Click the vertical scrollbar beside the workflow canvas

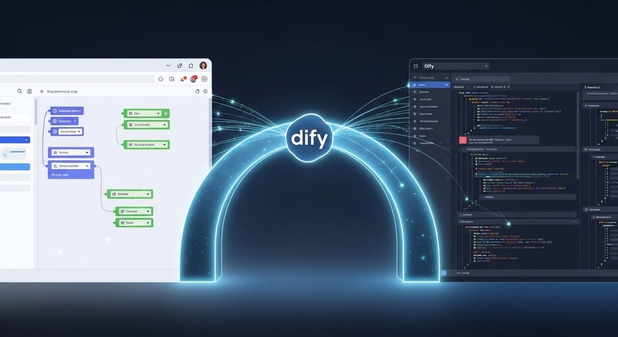pos(36,112)
